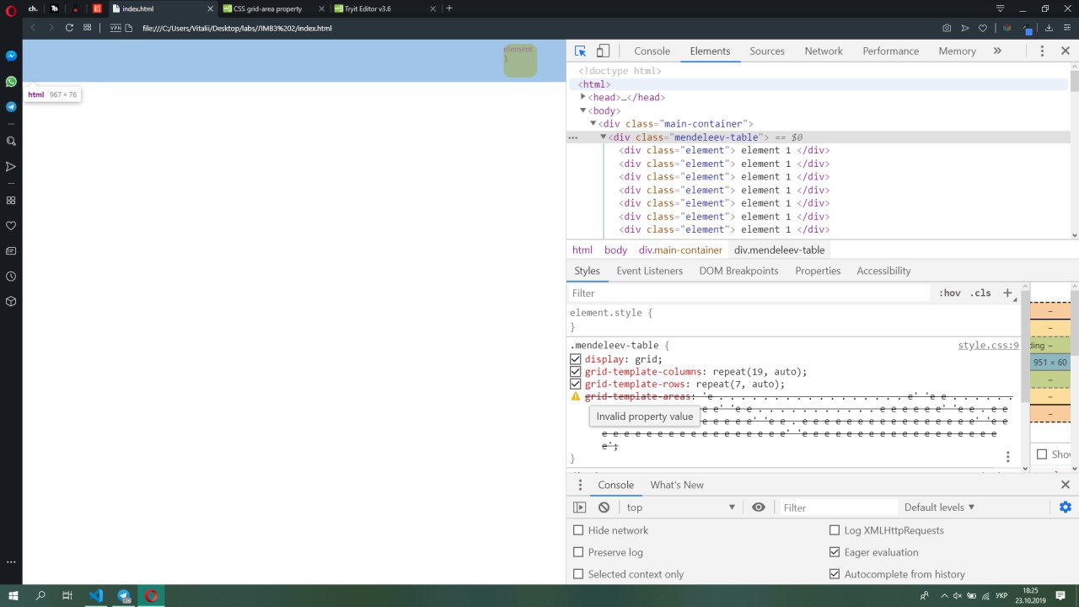Screen dimensions: 1079x607
Task: Expand the head element node
Action: [x=582, y=97]
